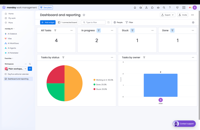Expand the Favorites section

click(9, 58)
